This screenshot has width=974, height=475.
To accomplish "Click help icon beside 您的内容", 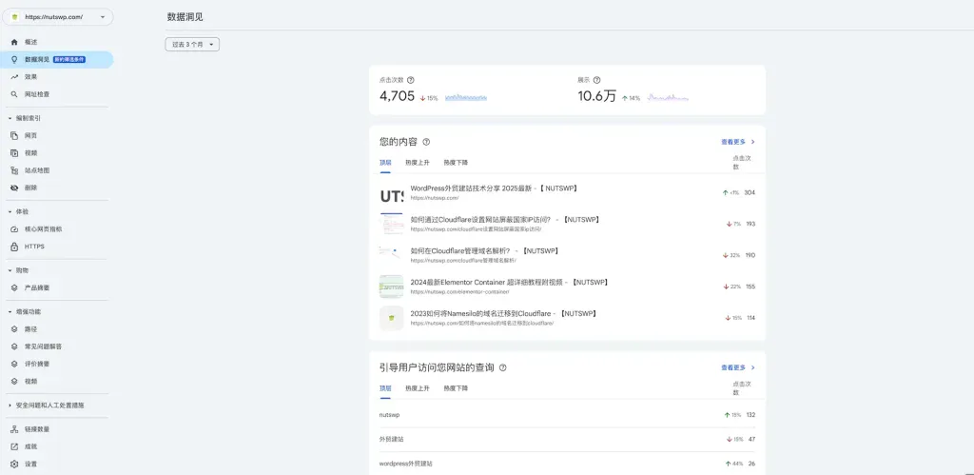I will point(426,143).
